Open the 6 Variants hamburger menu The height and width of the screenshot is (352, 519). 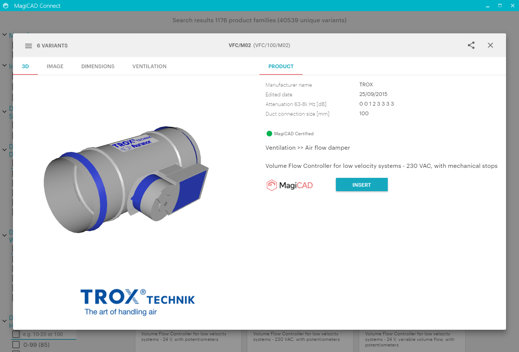coord(29,46)
